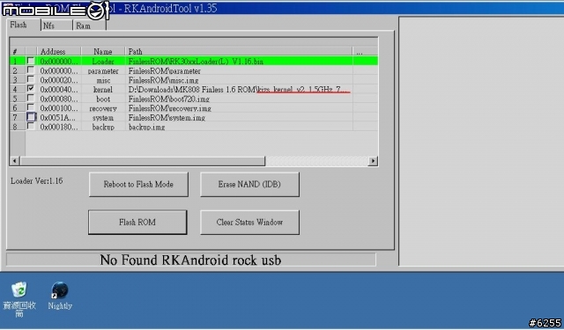
Task: Select the backup.img path cell
Action: click(x=147, y=127)
